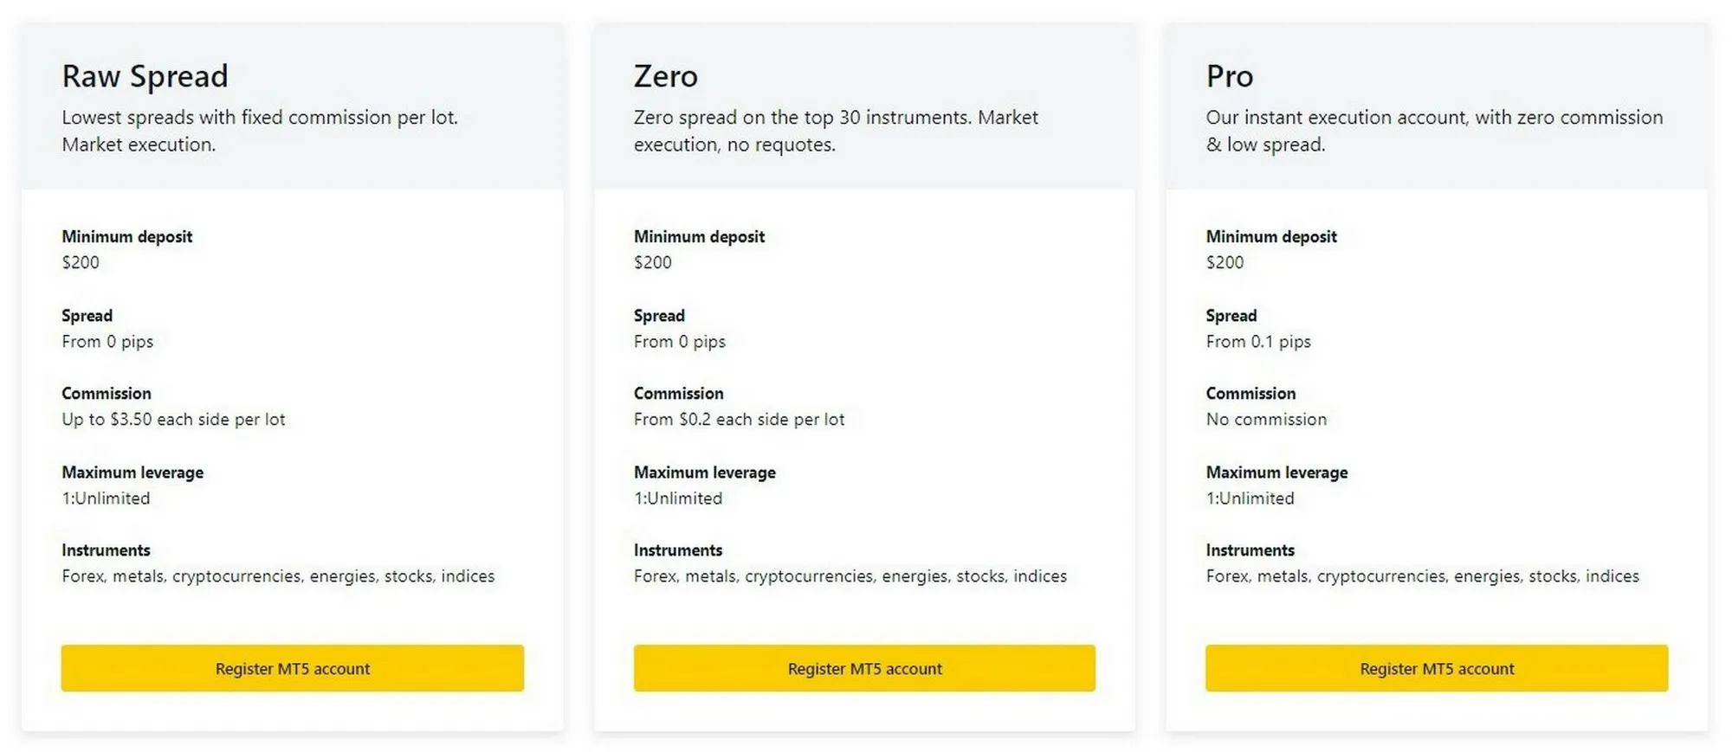Viewport: 1732px width, 752px height.
Task: Select the Raw Spread plan heading
Action: pyautogui.click(x=145, y=76)
